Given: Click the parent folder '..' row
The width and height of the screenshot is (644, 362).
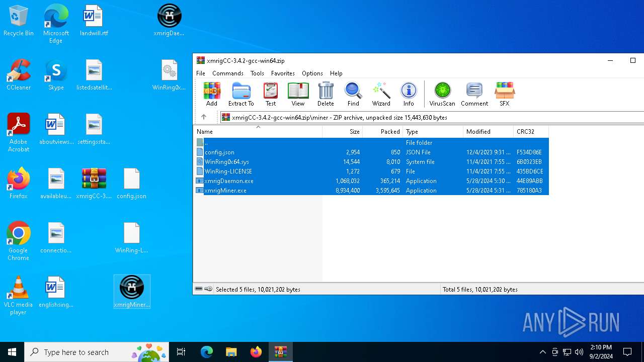Looking at the screenshot, I should tap(371, 143).
